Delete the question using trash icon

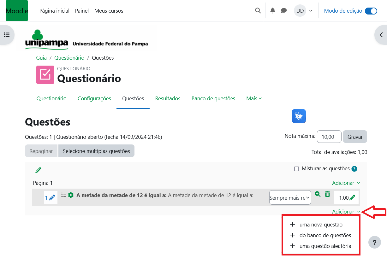(327, 194)
